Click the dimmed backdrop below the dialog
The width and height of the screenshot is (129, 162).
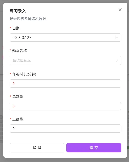point(65,160)
